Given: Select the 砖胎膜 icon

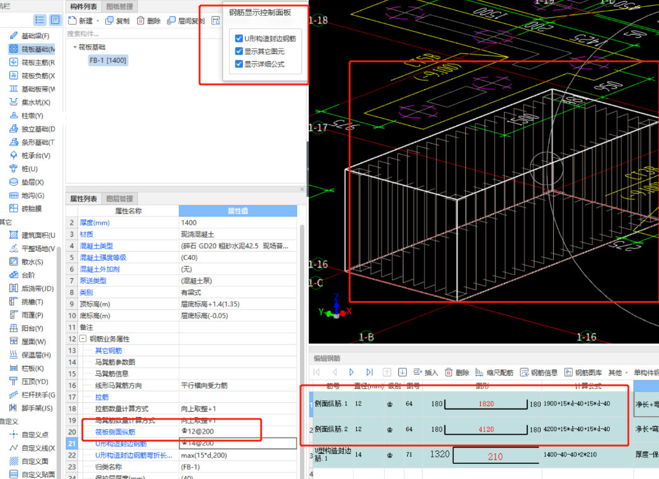Looking at the screenshot, I should (x=14, y=208).
